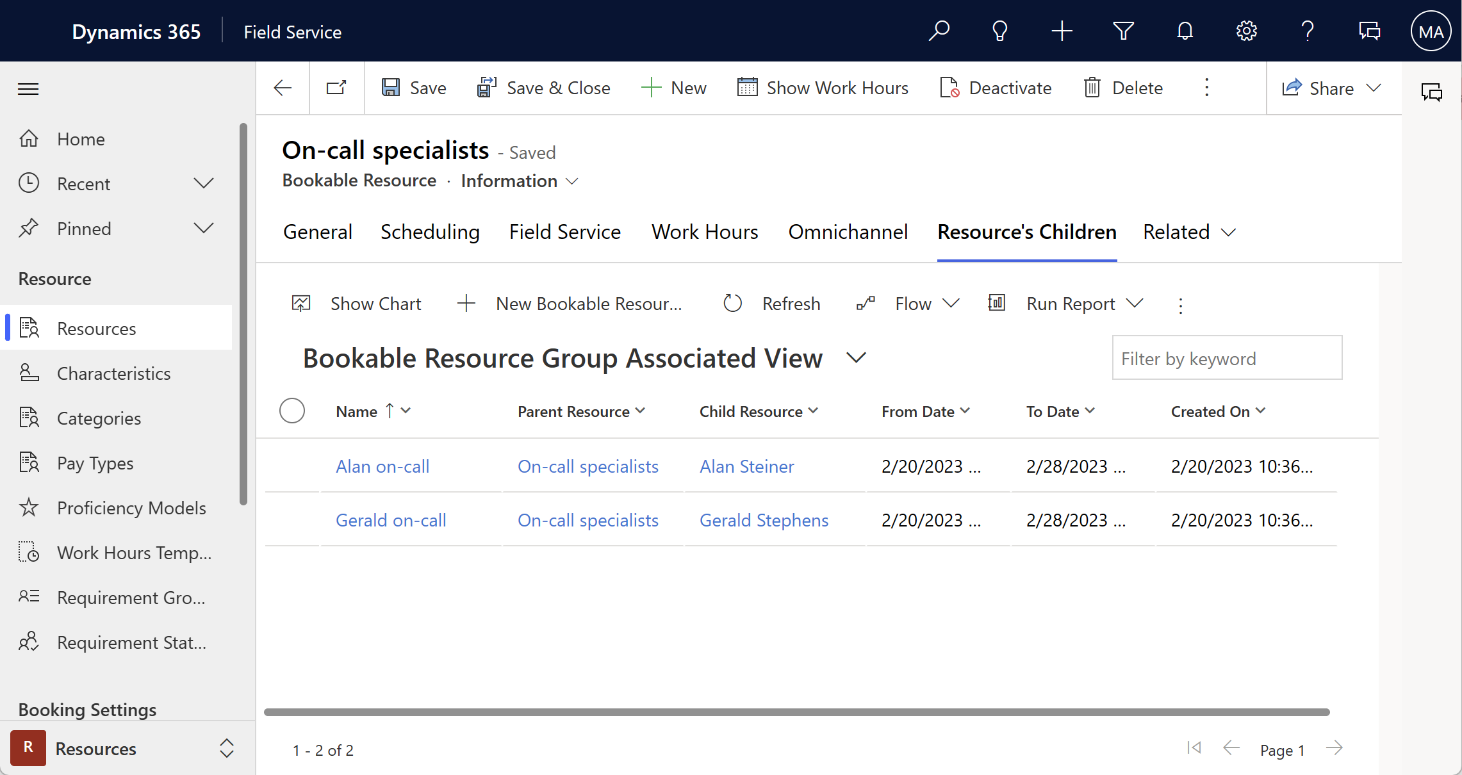Open the Alan on-call resource link
The width and height of the screenshot is (1462, 775).
click(381, 466)
